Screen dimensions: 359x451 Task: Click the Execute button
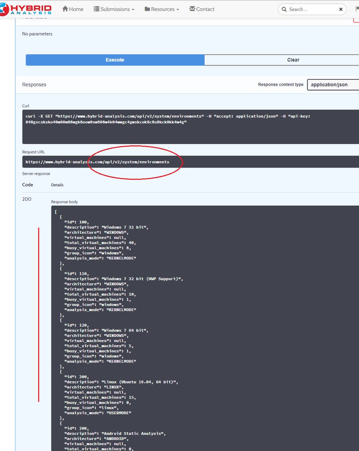(x=115, y=60)
